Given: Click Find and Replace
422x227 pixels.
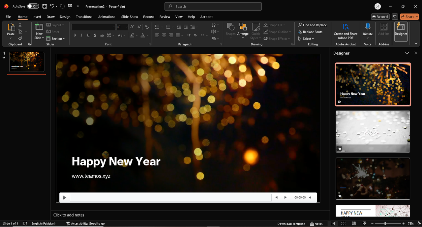Looking at the screenshot, I should click(x=313, y=25).
